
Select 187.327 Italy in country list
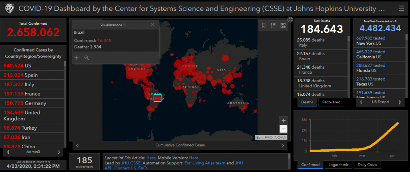click(x=32, y=85)
